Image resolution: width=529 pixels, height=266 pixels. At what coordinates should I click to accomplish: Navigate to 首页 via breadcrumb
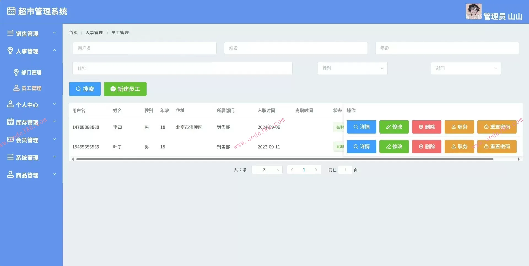73,32
